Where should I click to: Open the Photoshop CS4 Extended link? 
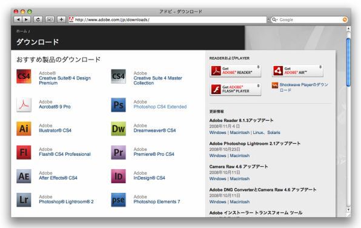point(160,107)
